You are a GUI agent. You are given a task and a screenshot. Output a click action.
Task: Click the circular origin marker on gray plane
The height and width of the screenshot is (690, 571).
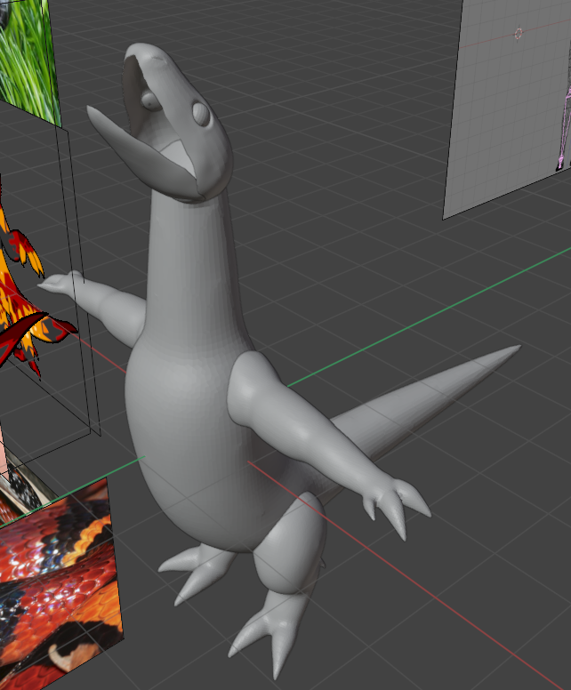(x=519, y=34)
